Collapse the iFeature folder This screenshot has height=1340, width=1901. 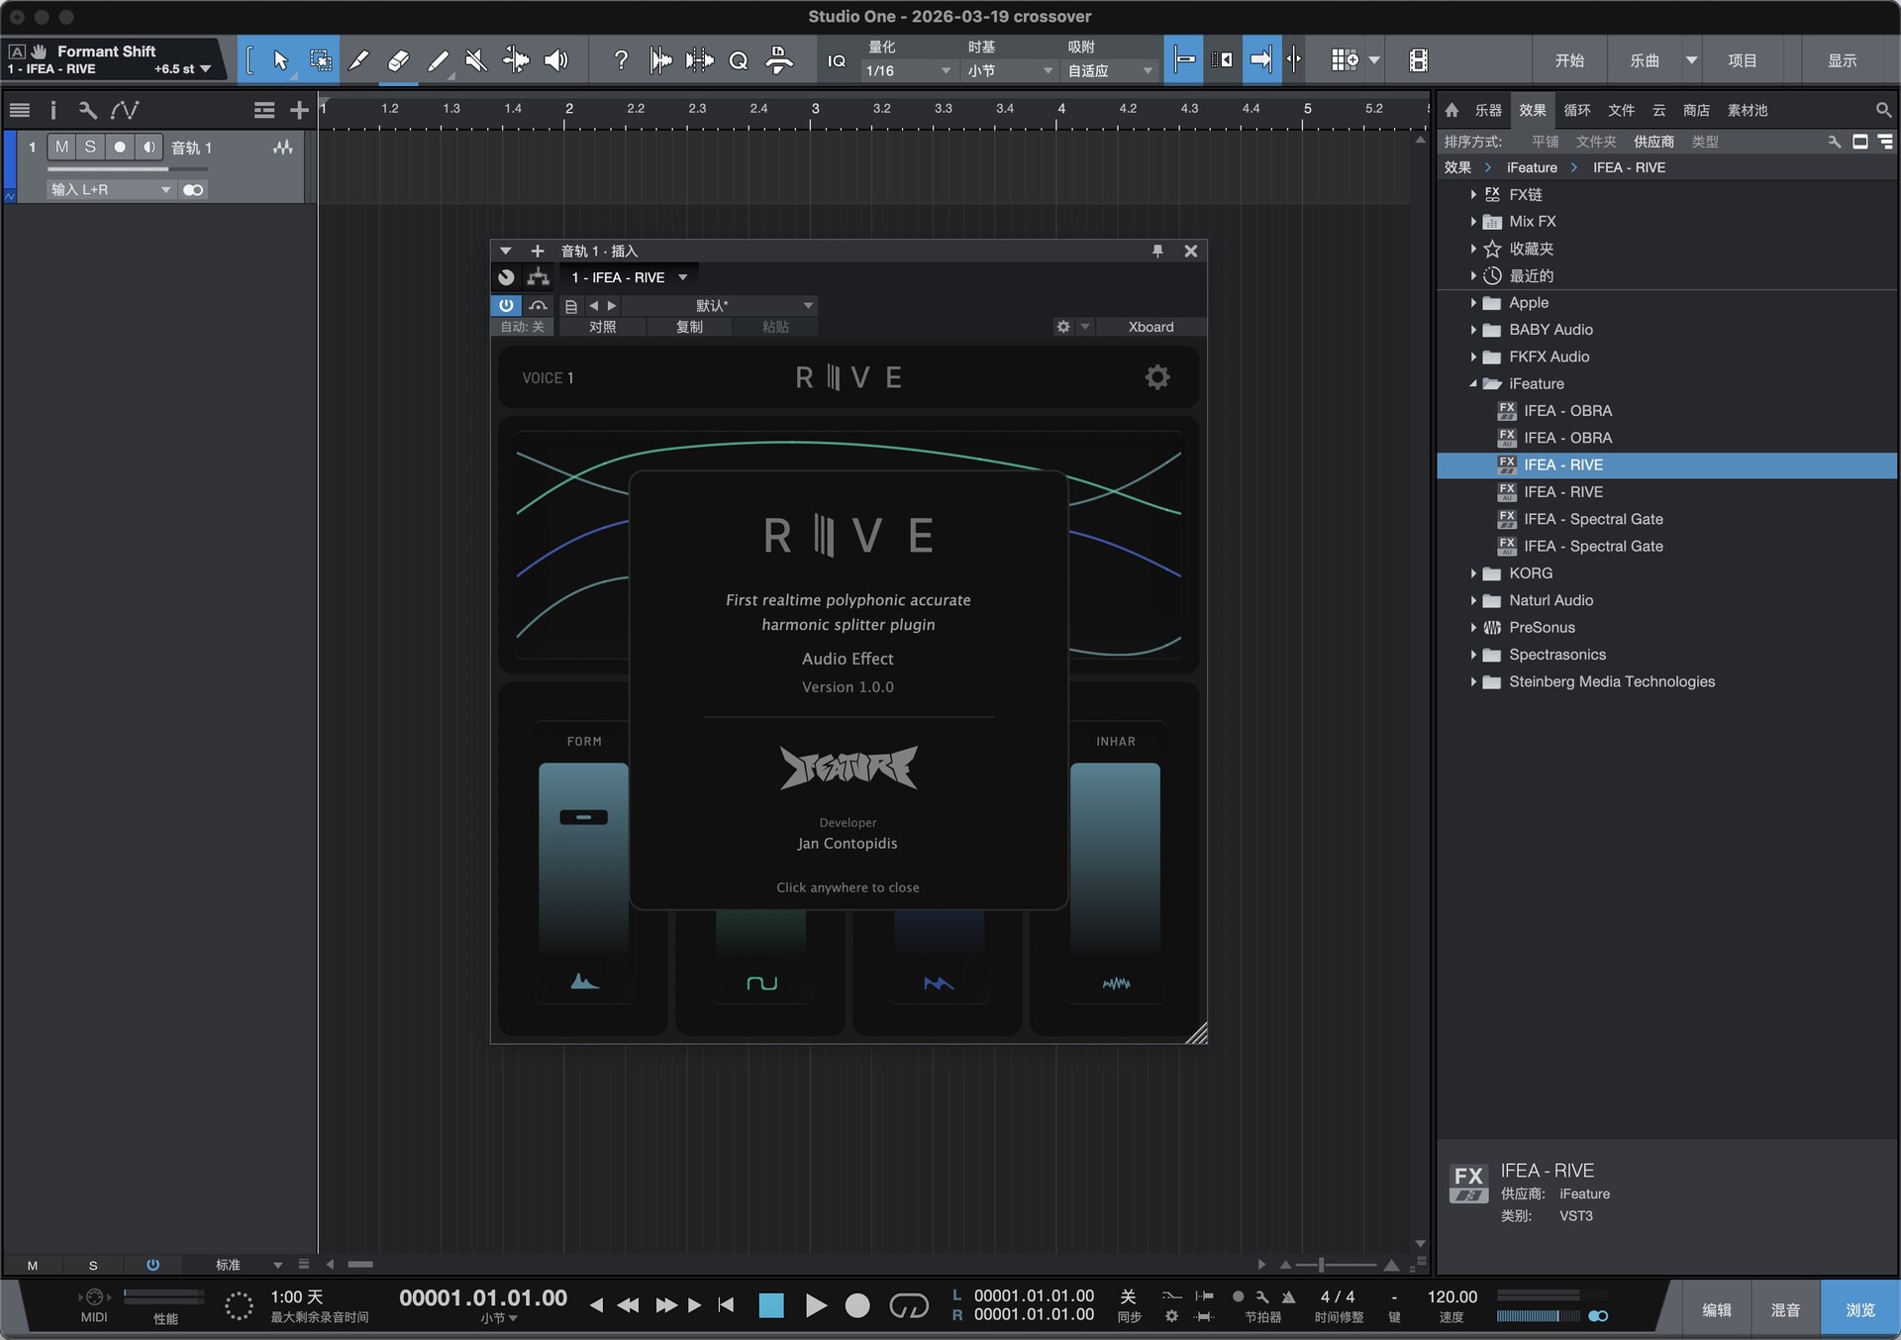click(1473, 383)
